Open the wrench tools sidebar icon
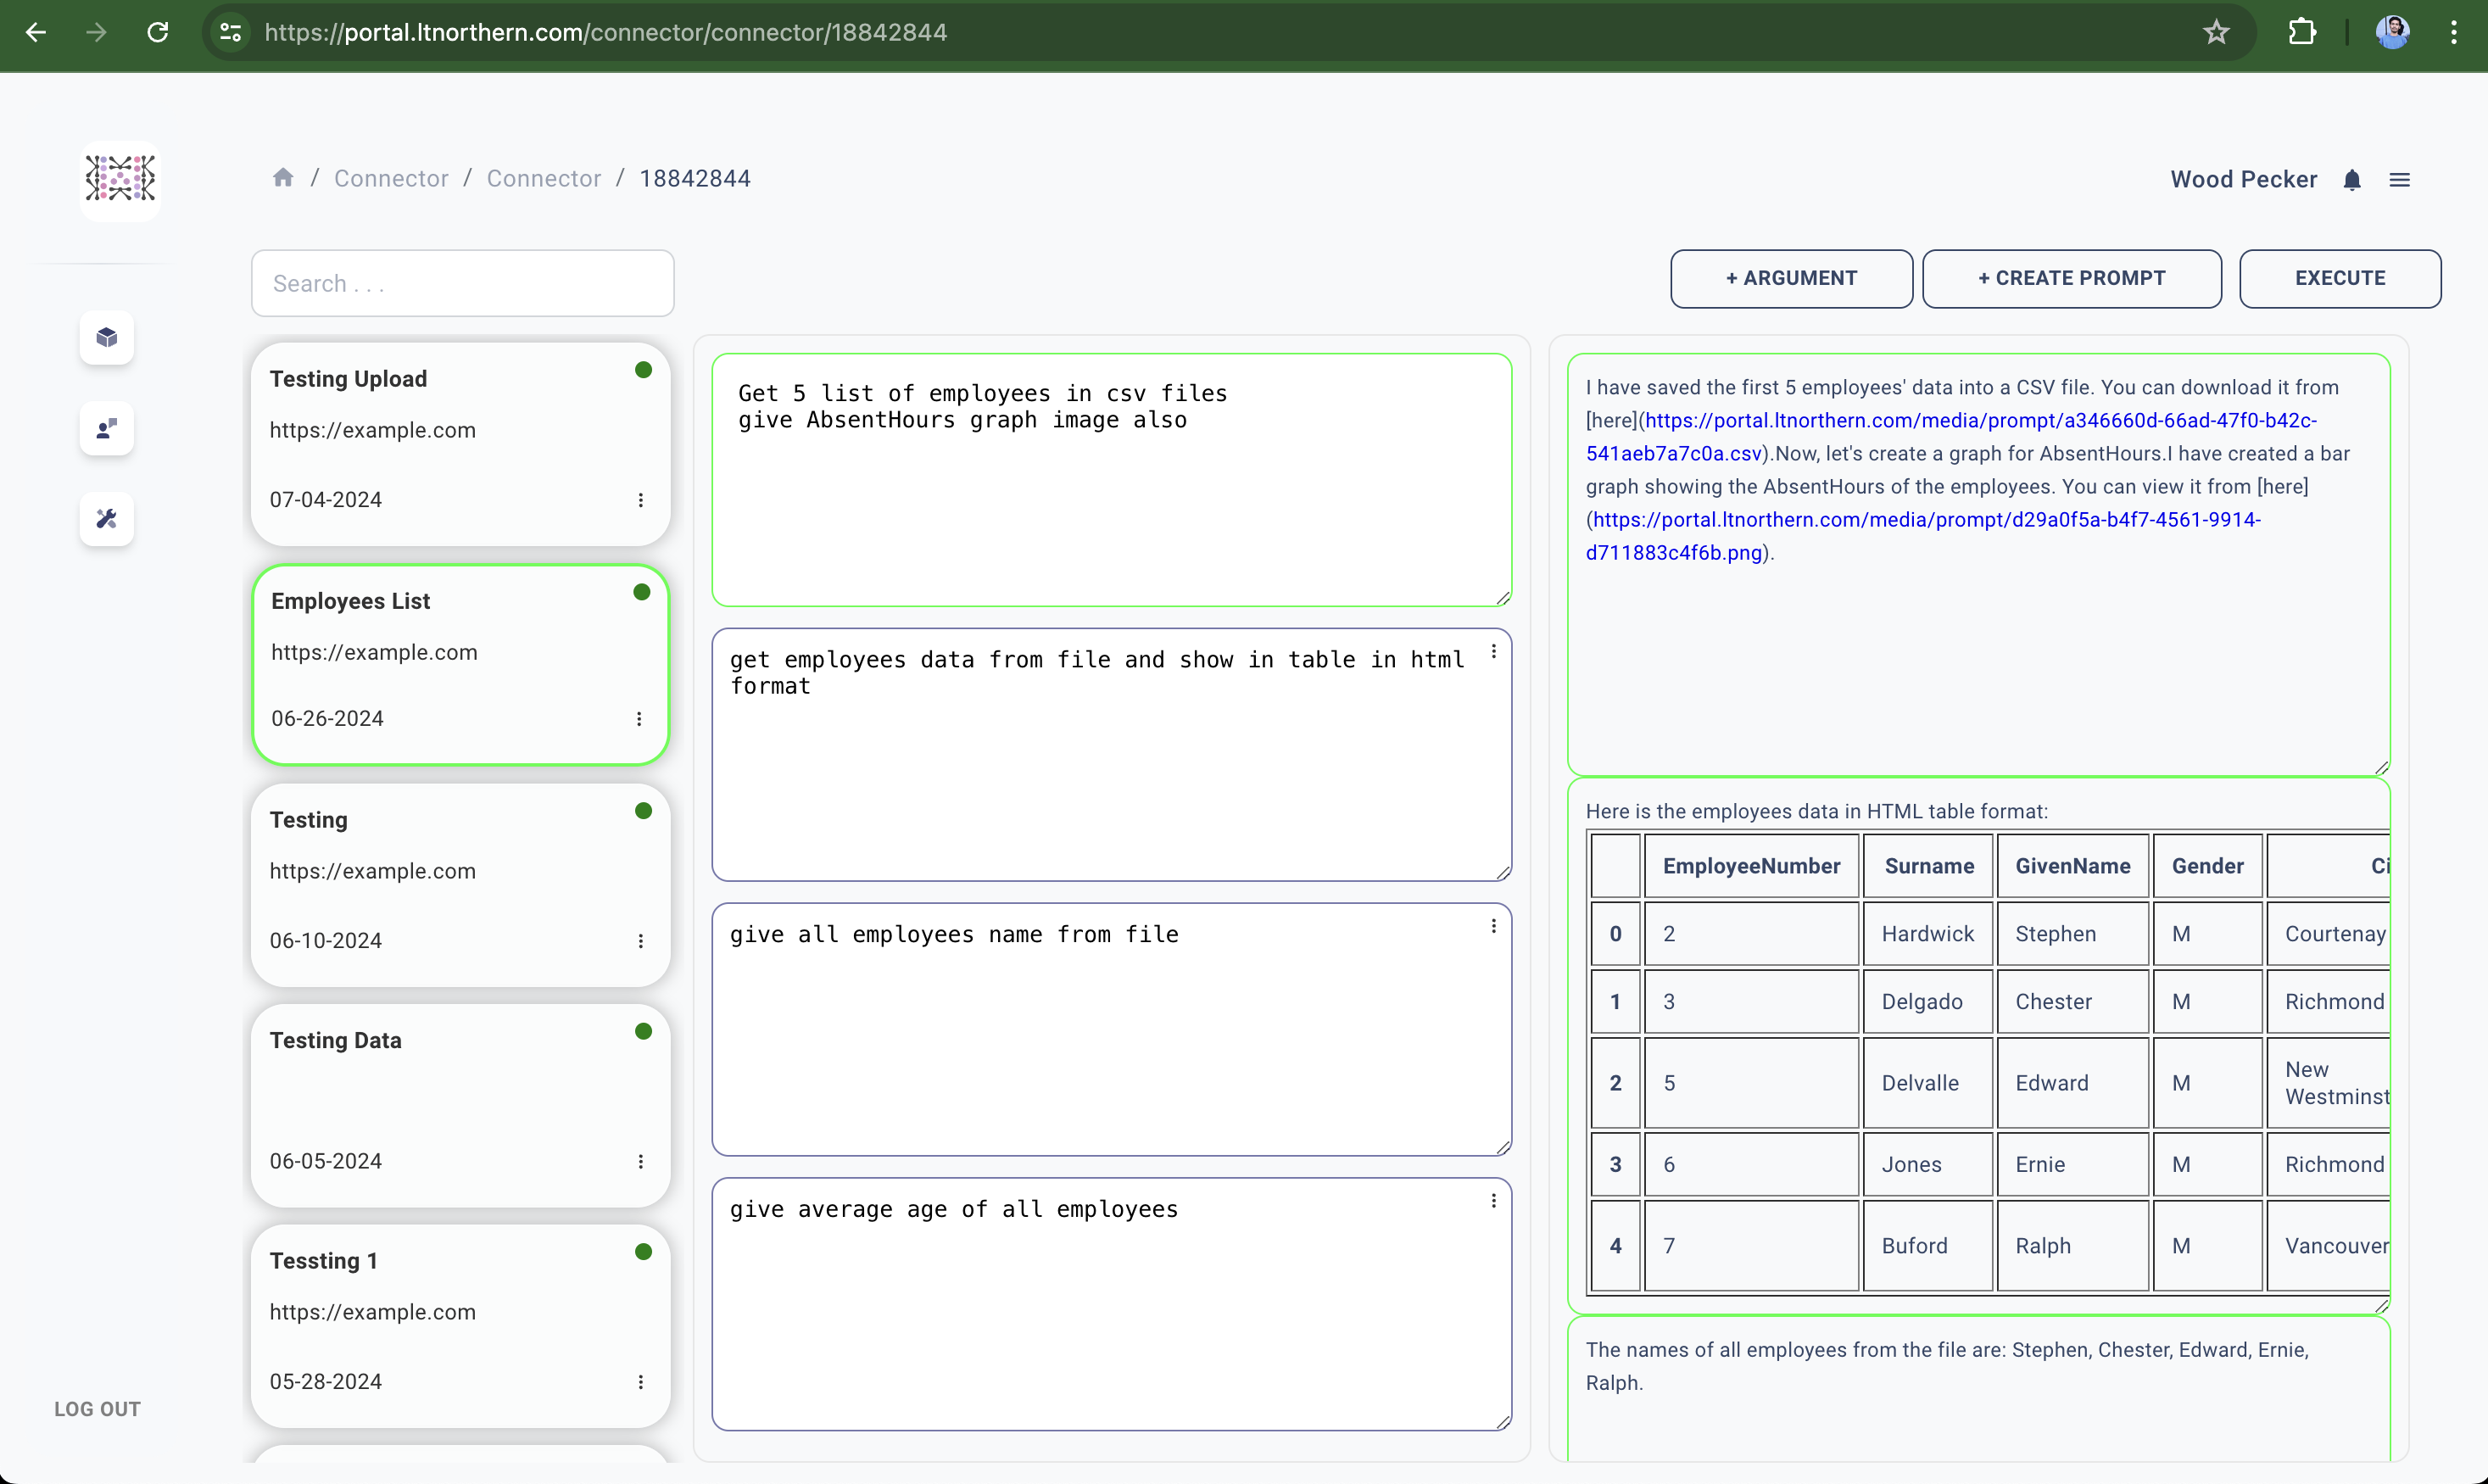 click(107, 518)
